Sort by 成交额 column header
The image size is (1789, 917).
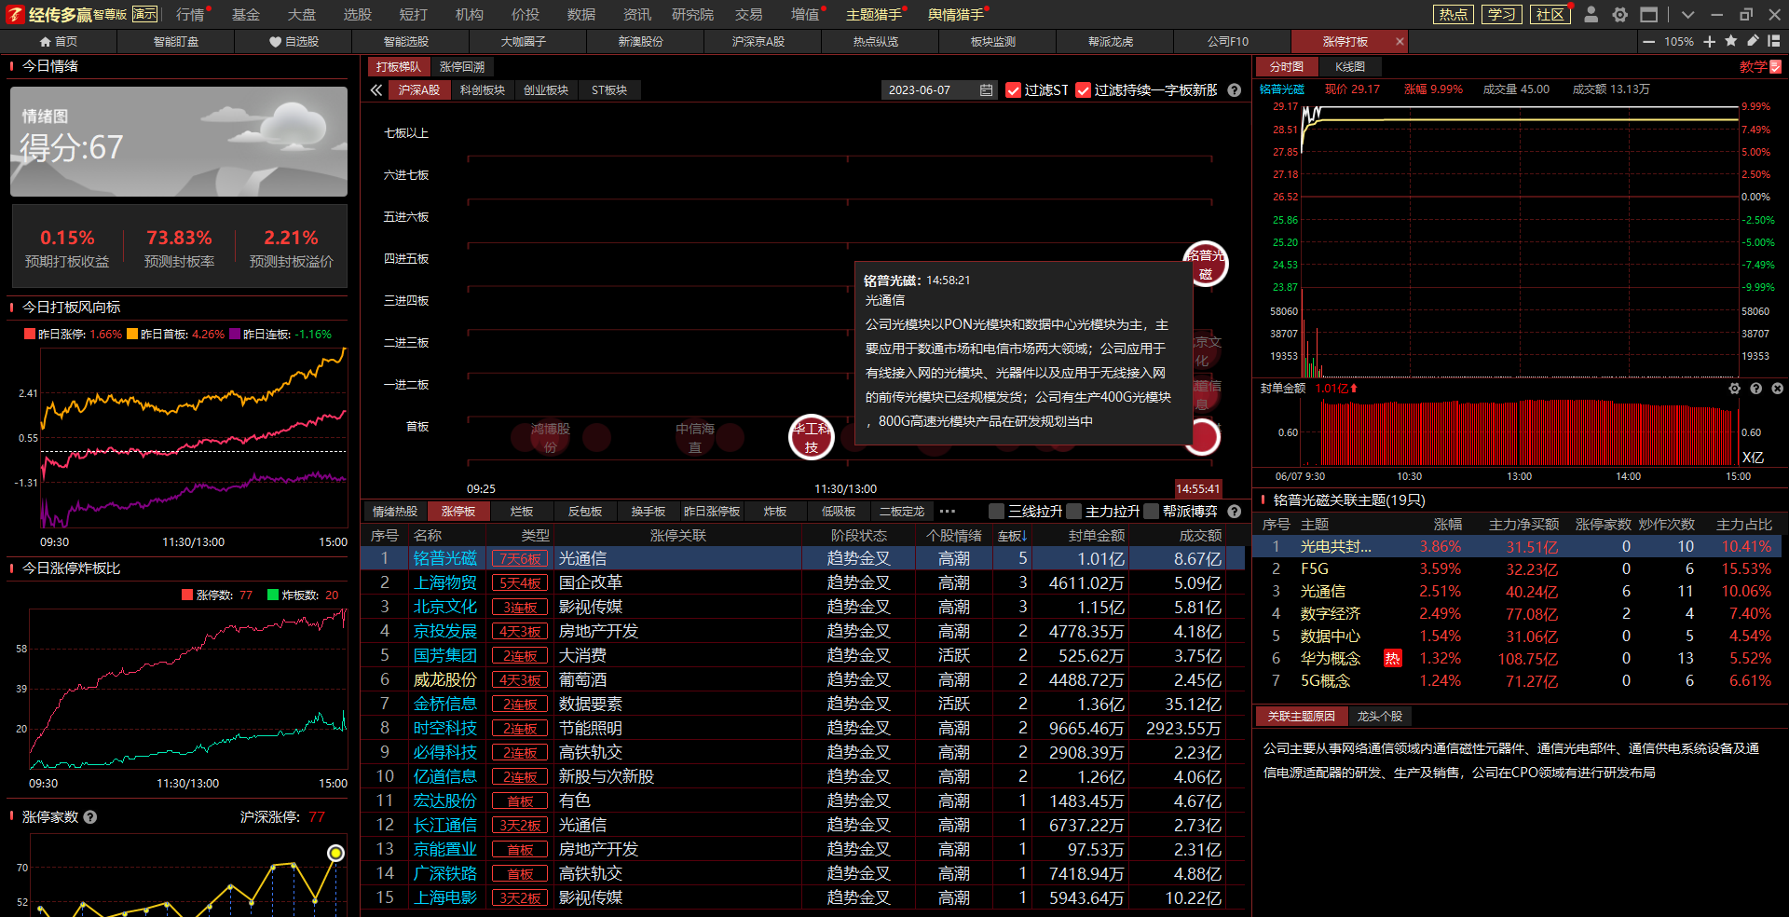pos(1200,536)
